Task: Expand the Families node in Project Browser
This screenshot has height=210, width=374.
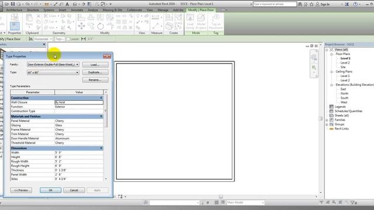Action: (327, 120)
